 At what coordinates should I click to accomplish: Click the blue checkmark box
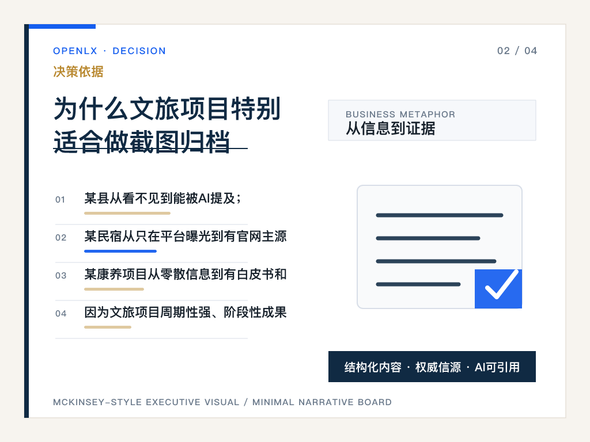tap(498, 289)
